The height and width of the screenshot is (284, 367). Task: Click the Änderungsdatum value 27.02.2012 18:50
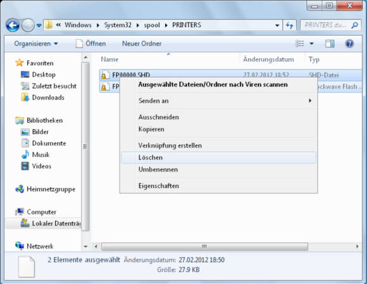pyautogui.click(x=201, y=260)
